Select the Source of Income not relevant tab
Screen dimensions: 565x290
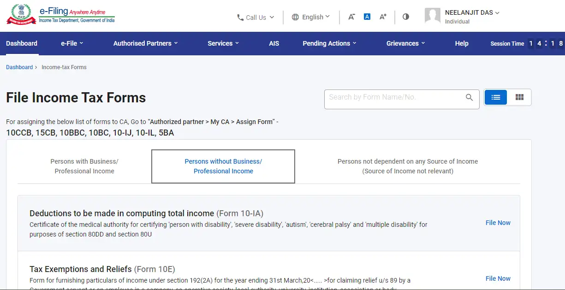(407, 166)
